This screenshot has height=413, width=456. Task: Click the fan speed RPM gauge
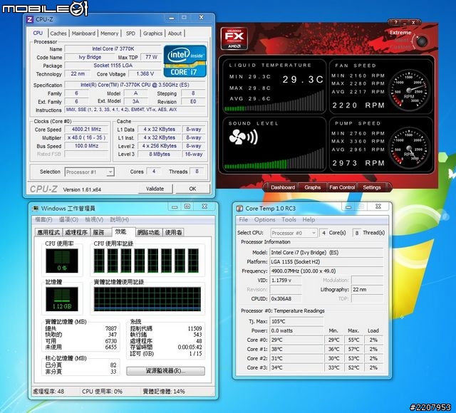409,90
